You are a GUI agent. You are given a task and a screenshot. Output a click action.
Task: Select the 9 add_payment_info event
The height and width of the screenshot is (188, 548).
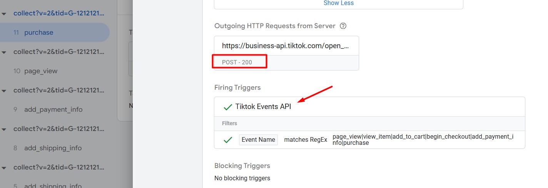point(55,109)
